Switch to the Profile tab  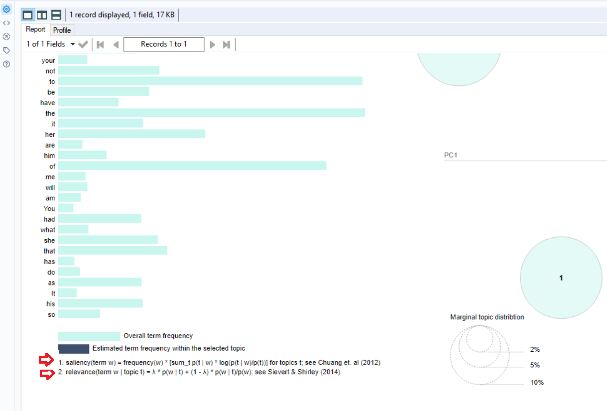click(62, 29)
